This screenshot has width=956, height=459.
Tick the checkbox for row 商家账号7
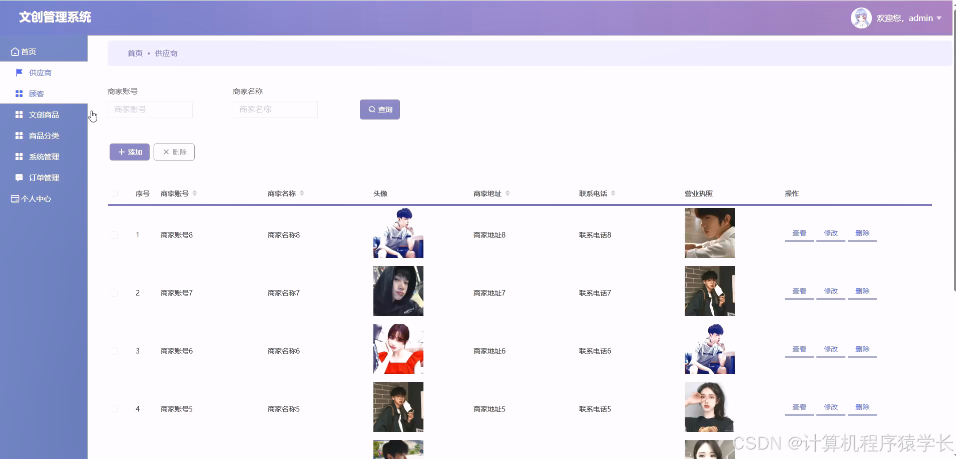(114, 293)
